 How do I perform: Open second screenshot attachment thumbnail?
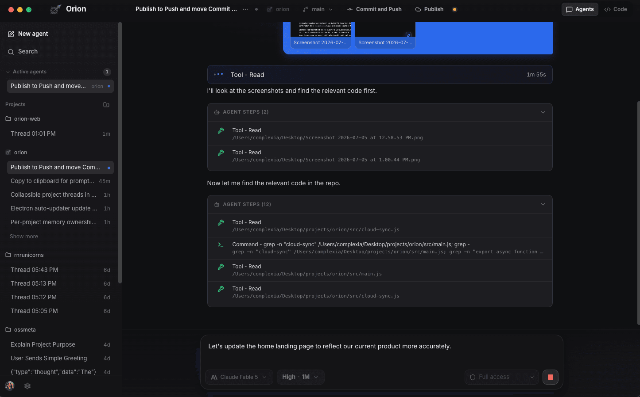pyautogui.click(x=385, y=35)
